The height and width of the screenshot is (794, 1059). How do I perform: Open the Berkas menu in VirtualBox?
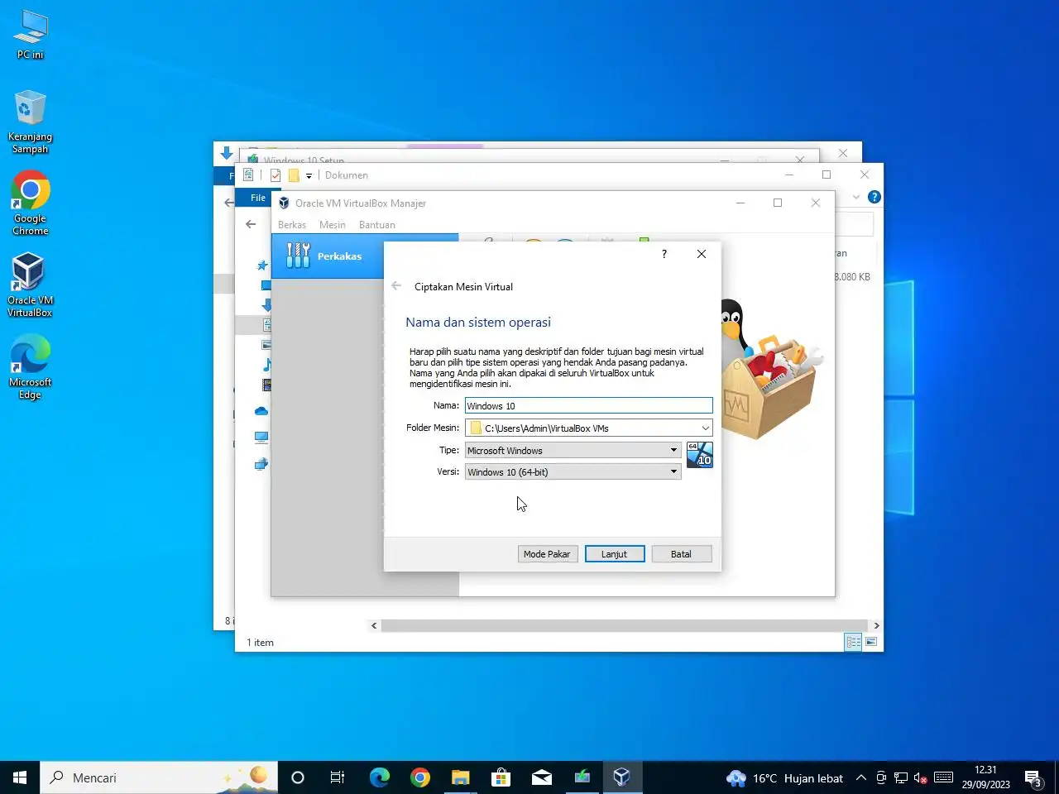tap(291, 225)
